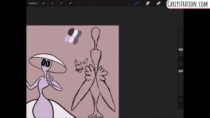Open the Actions wrench menu
210x118 pixels.
[x=43, y=3]
